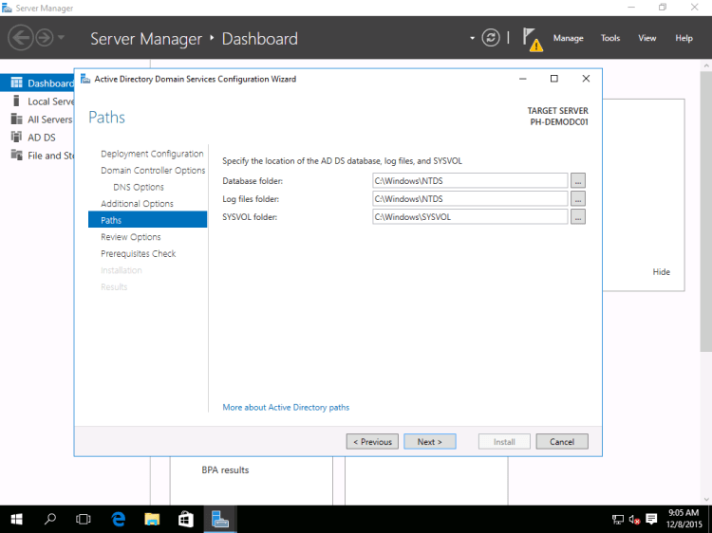
Task: Open File Explorer from the taskbar
Action: coord(152,519)
